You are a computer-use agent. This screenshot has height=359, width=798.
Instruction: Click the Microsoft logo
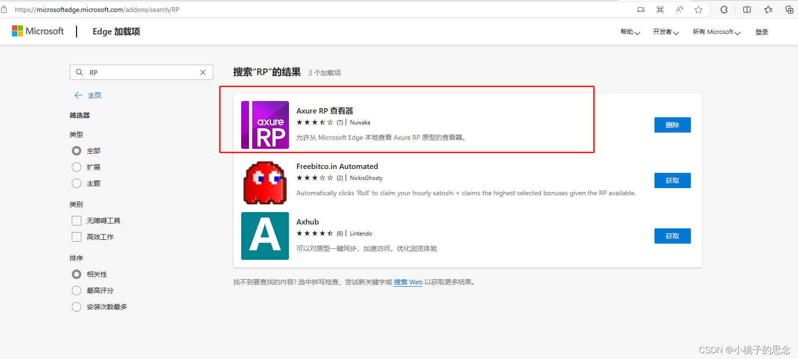point(38,31)
